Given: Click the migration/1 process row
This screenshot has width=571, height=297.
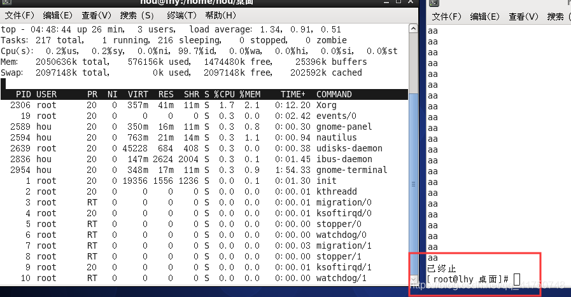Looking at the screenshot, I should (204, 245).
